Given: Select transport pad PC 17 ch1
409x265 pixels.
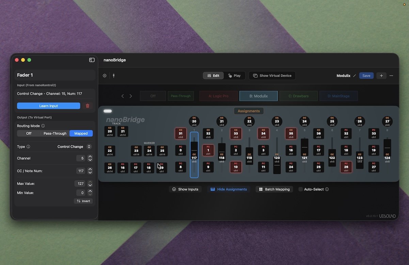Looking at the screenshot, I should point(136,168).
